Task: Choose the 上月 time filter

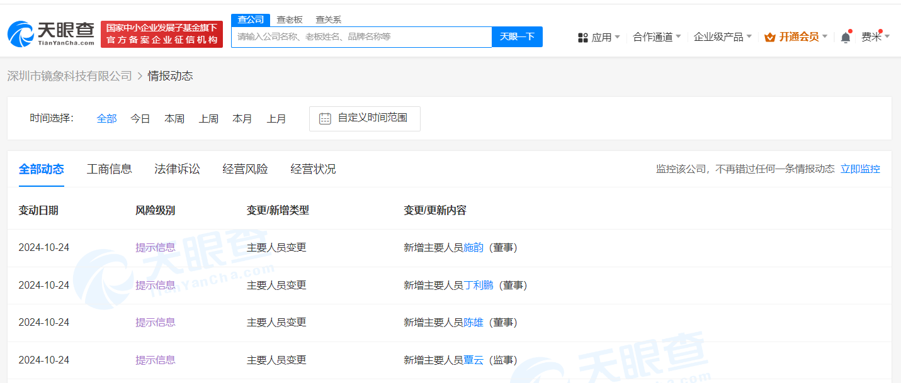Action: tap(276, 118)
